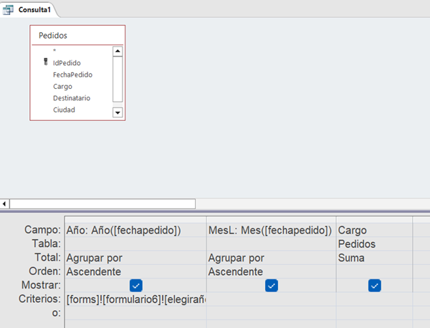Select the asterisk all-fields entry in Pedidos

pyautogui.click(x=54, y=51)
